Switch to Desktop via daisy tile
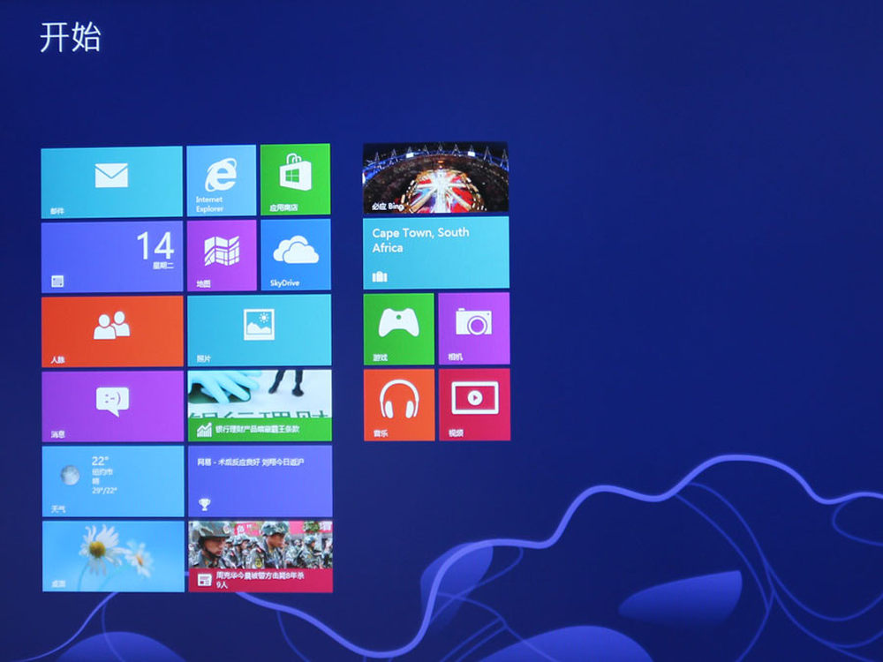Image resolution: width=883 pixels, height=662 pixels. click(113, 556)
